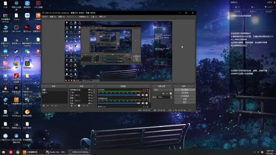Remove selected source with minus icon
This screenshot has height=155, width=276.
[x=75, y=106]
